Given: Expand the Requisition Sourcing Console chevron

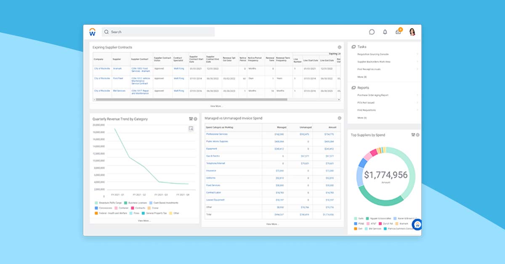Looking at the screenshot, I should [417, 54].
